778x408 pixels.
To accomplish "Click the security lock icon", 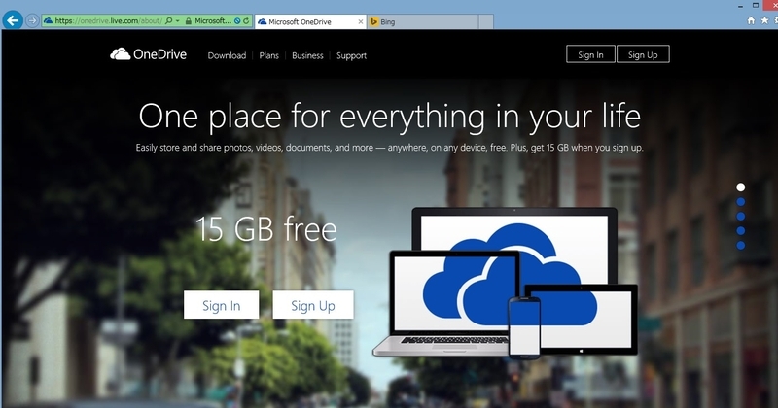I will point(189,20).
